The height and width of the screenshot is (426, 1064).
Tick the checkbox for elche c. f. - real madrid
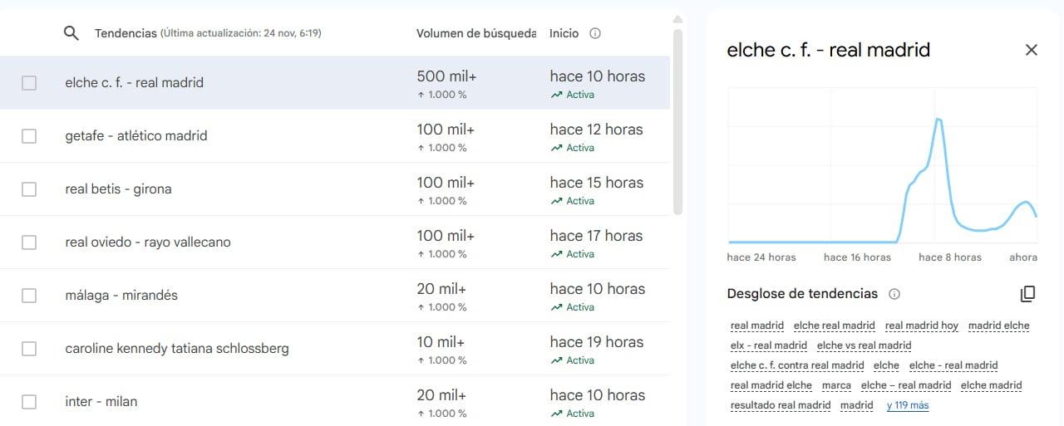click(x=29, y=83)
